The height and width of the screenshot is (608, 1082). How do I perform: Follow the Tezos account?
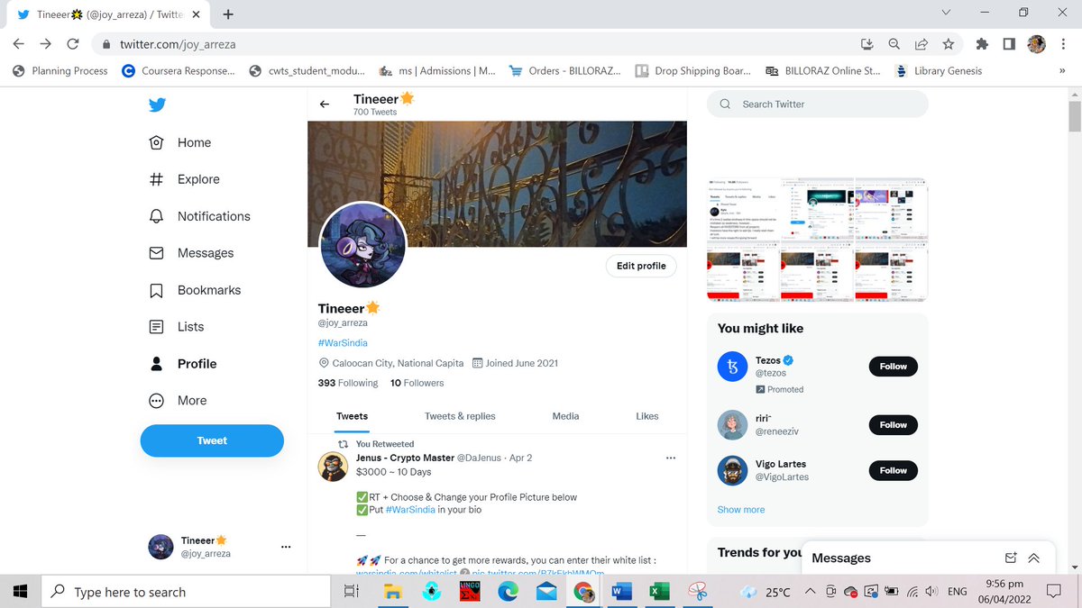pyautogui.click(x=894, y=367)
